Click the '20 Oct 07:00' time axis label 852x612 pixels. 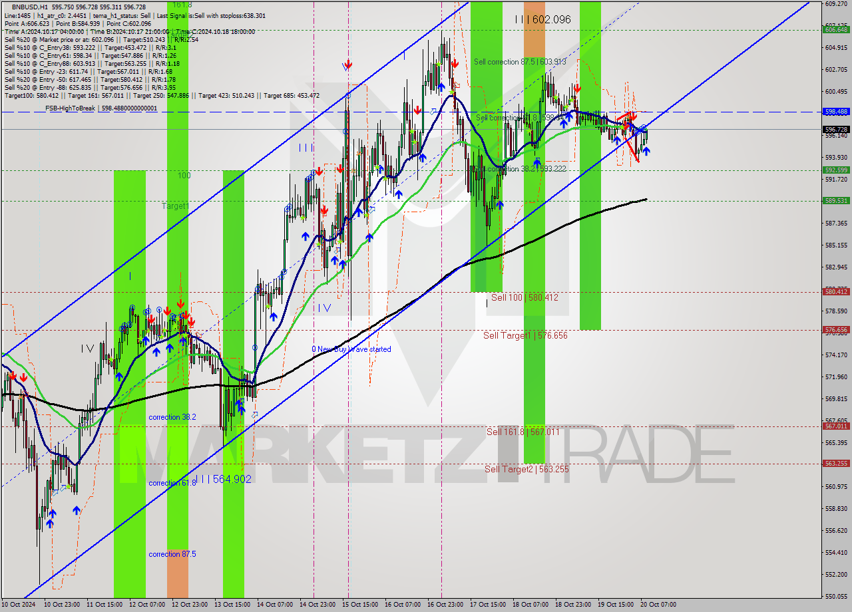tap(658, 605)
